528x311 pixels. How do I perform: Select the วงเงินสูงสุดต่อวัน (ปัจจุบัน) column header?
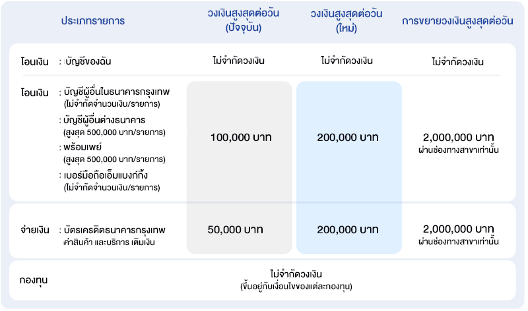[x=239, y=21]
